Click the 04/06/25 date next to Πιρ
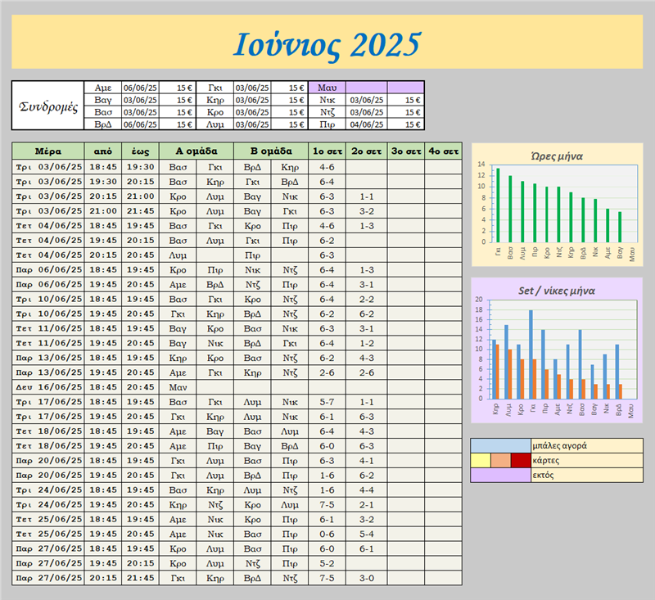655x600 pixels. [366, 124]
